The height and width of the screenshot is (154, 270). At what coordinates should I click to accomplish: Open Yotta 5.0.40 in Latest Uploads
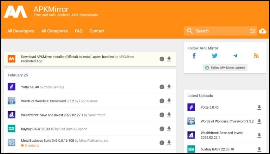point(210,107)
